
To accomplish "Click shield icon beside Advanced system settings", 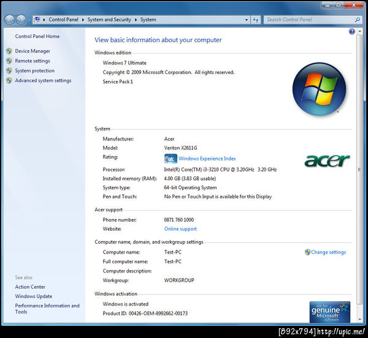I will click(x=9, y=81).
